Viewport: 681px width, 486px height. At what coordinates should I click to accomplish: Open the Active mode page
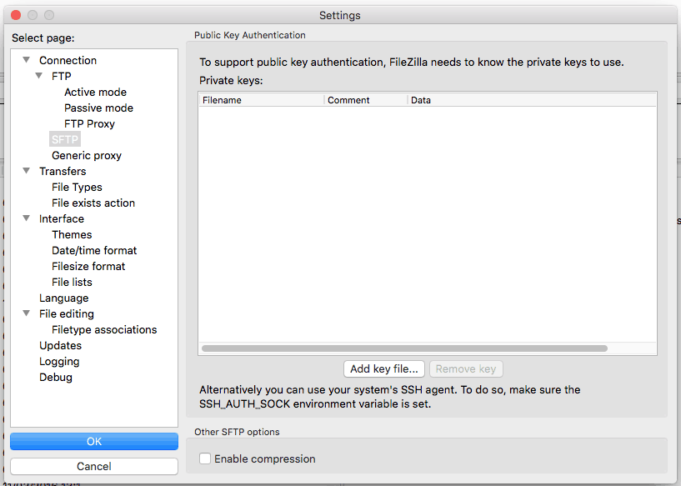point(96,92)
